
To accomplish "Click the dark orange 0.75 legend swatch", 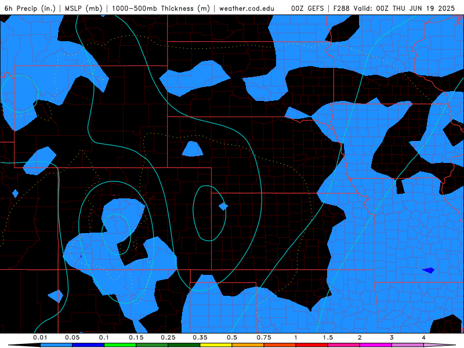I will tap(280, 345).
